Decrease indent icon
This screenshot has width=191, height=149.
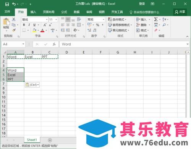(x=63, y=30)
